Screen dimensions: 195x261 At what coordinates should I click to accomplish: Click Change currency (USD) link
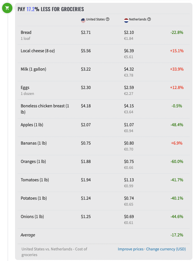[x=166, y=249]
